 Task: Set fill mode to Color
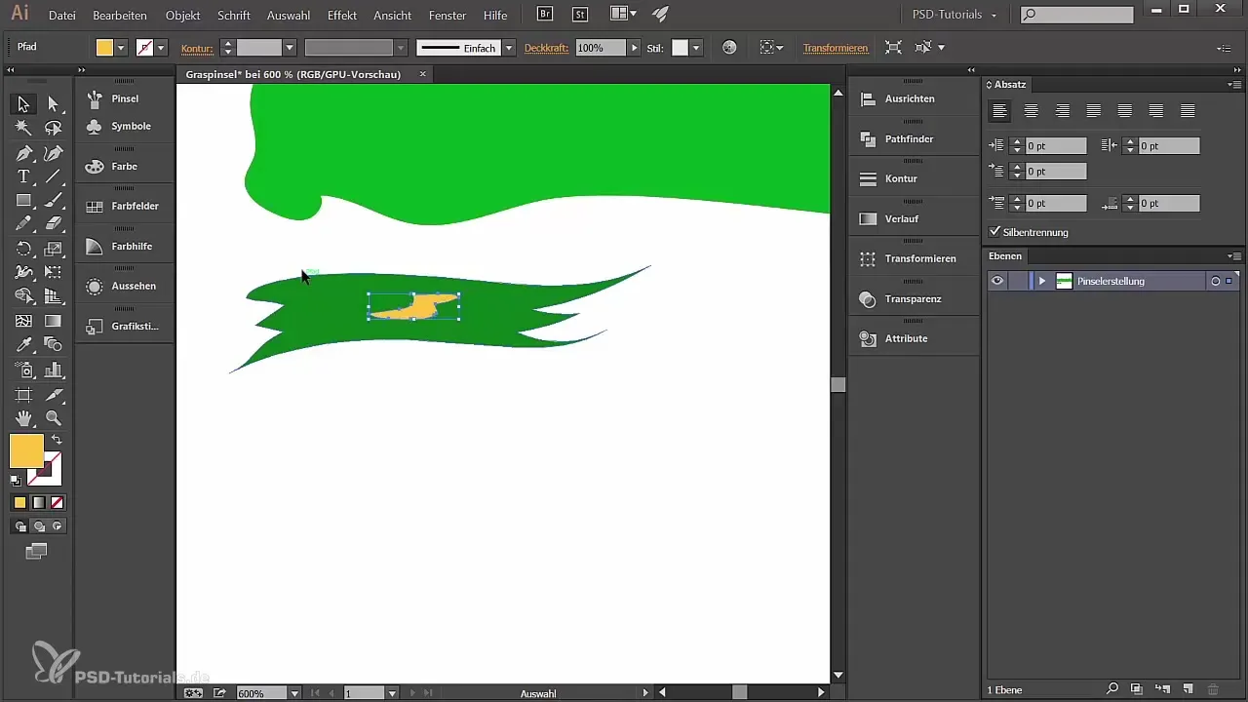tap(19, 503)
